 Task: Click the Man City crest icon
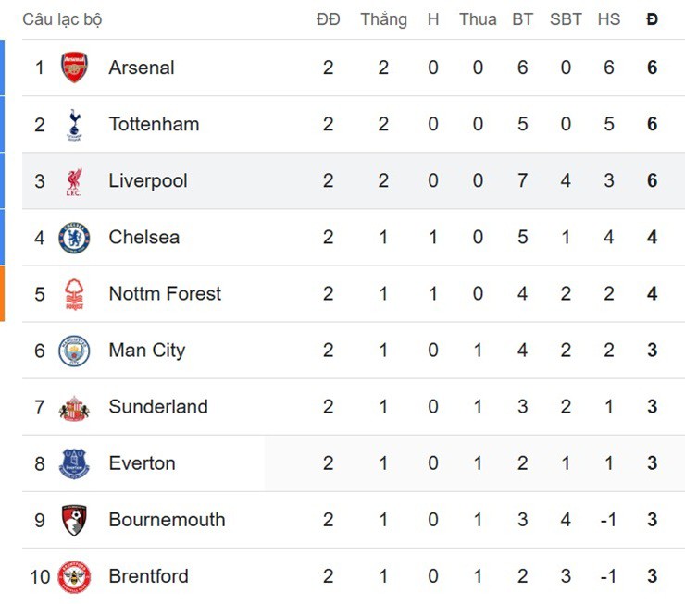(74, 351)
